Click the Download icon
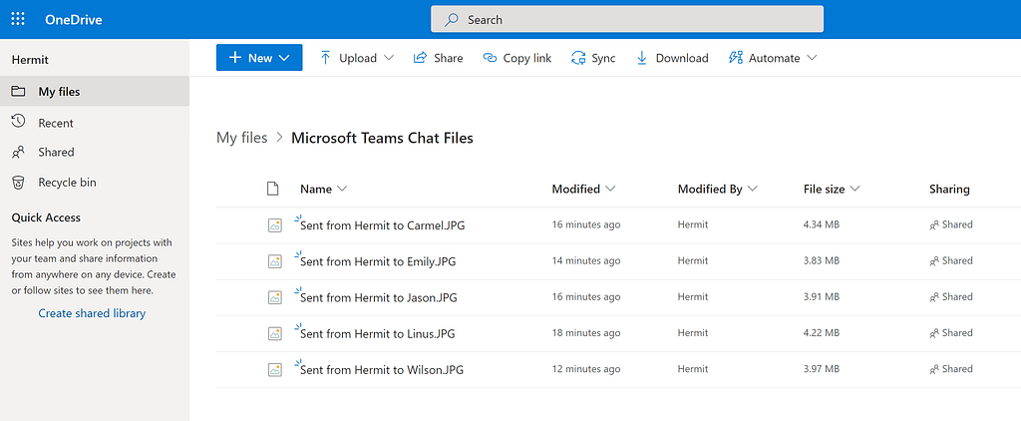This screenshot has height=421, width=1021. coord(642,58)
